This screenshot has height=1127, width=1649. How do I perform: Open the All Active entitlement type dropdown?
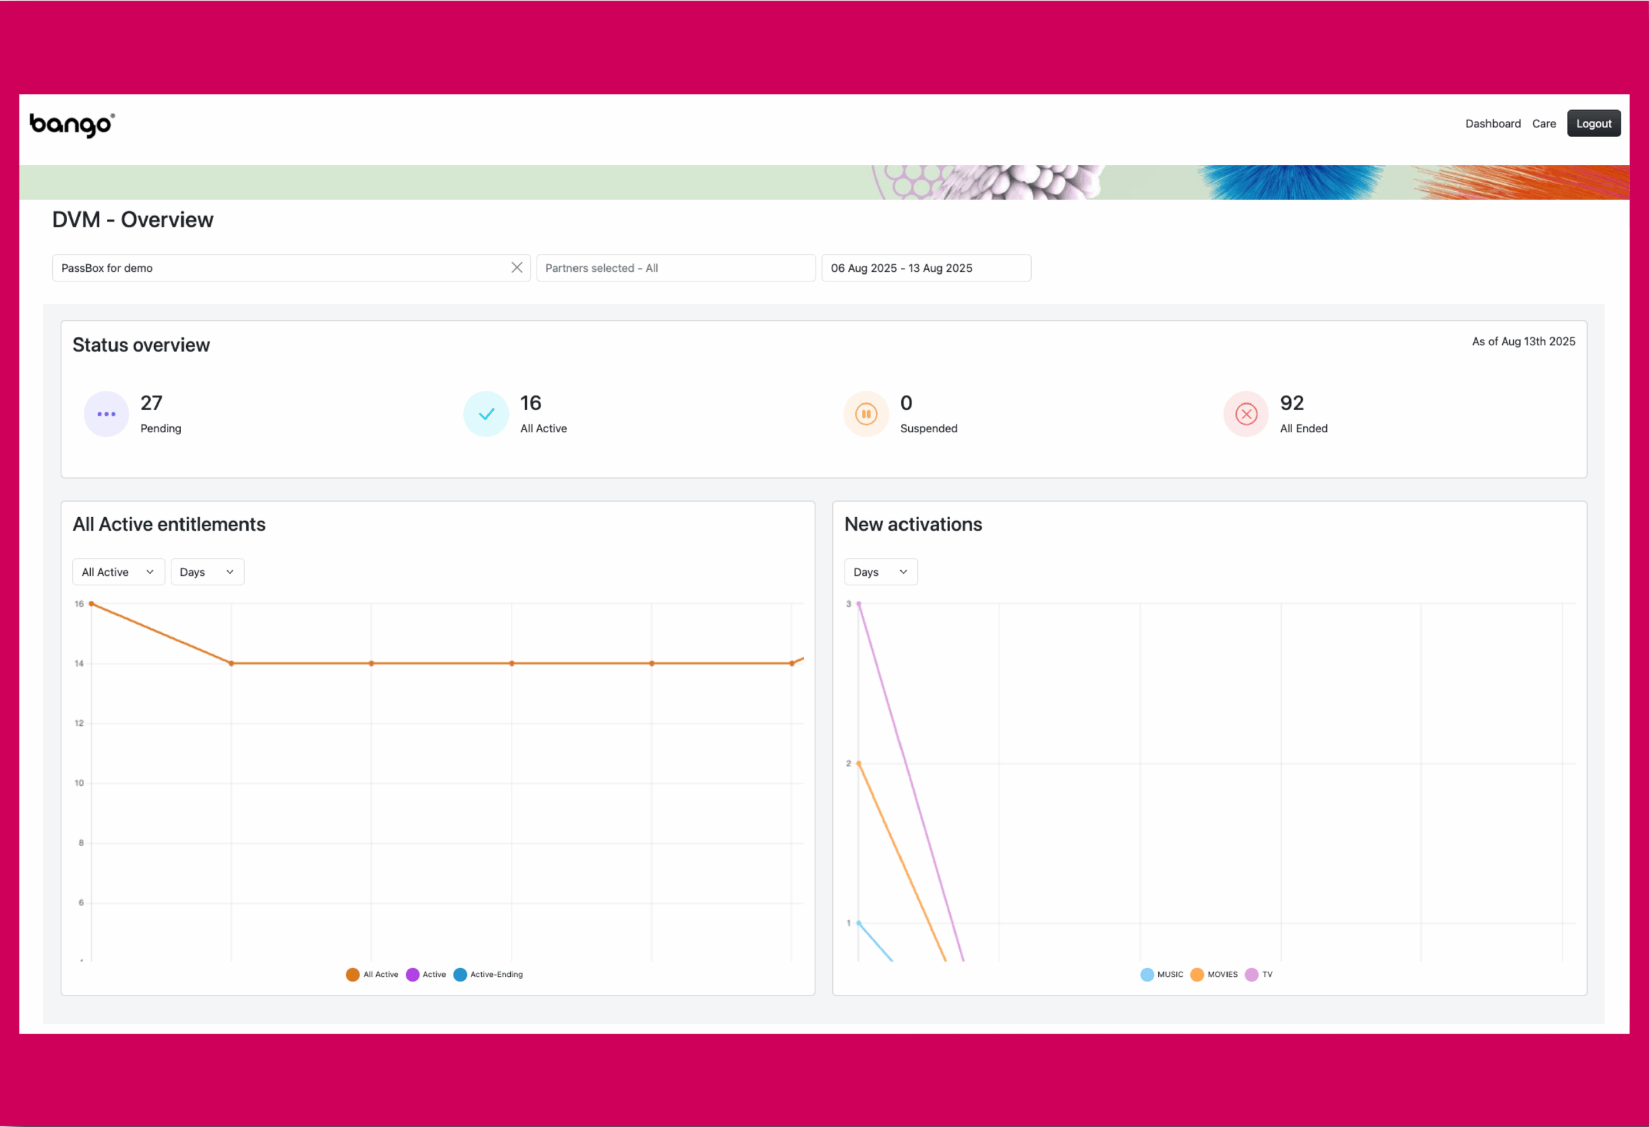[119, 572]
